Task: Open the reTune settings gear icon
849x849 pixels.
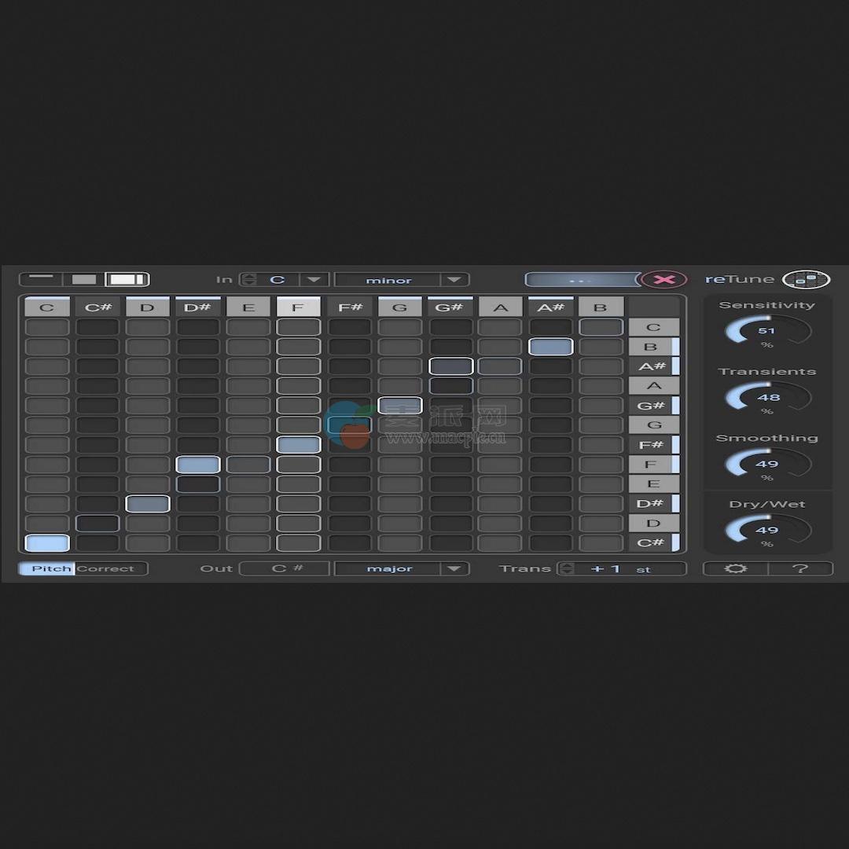Action: click(x=735, y=568)
